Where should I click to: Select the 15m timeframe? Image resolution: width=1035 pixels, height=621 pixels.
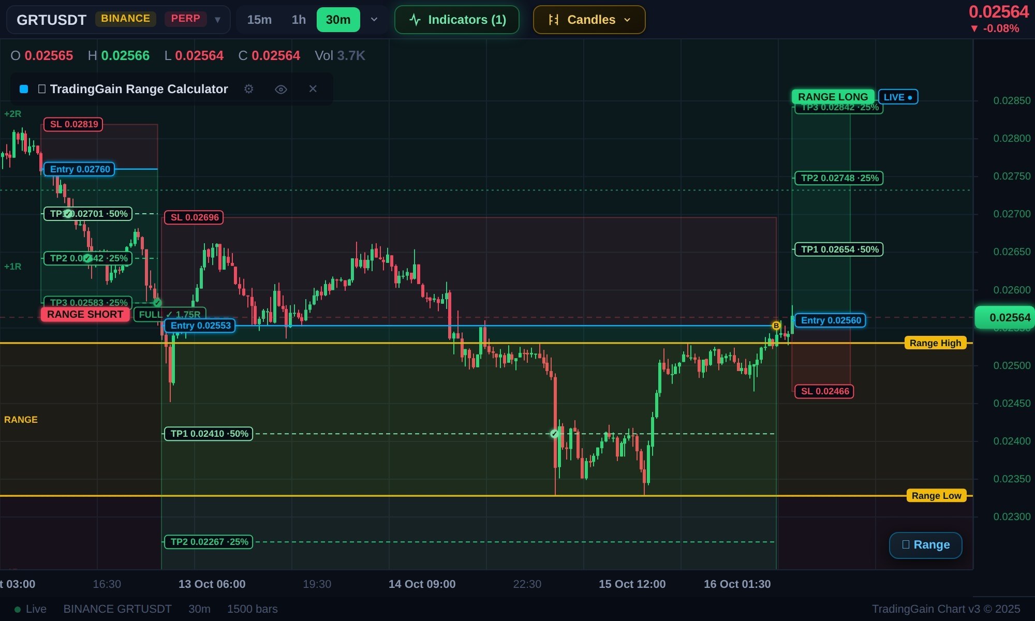pyautogui.click(x=259, y=20)
